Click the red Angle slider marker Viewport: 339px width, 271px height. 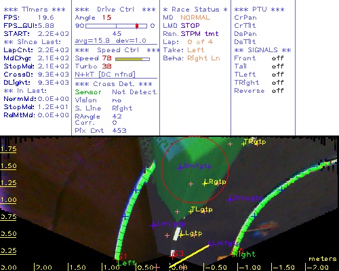(137, 26)
